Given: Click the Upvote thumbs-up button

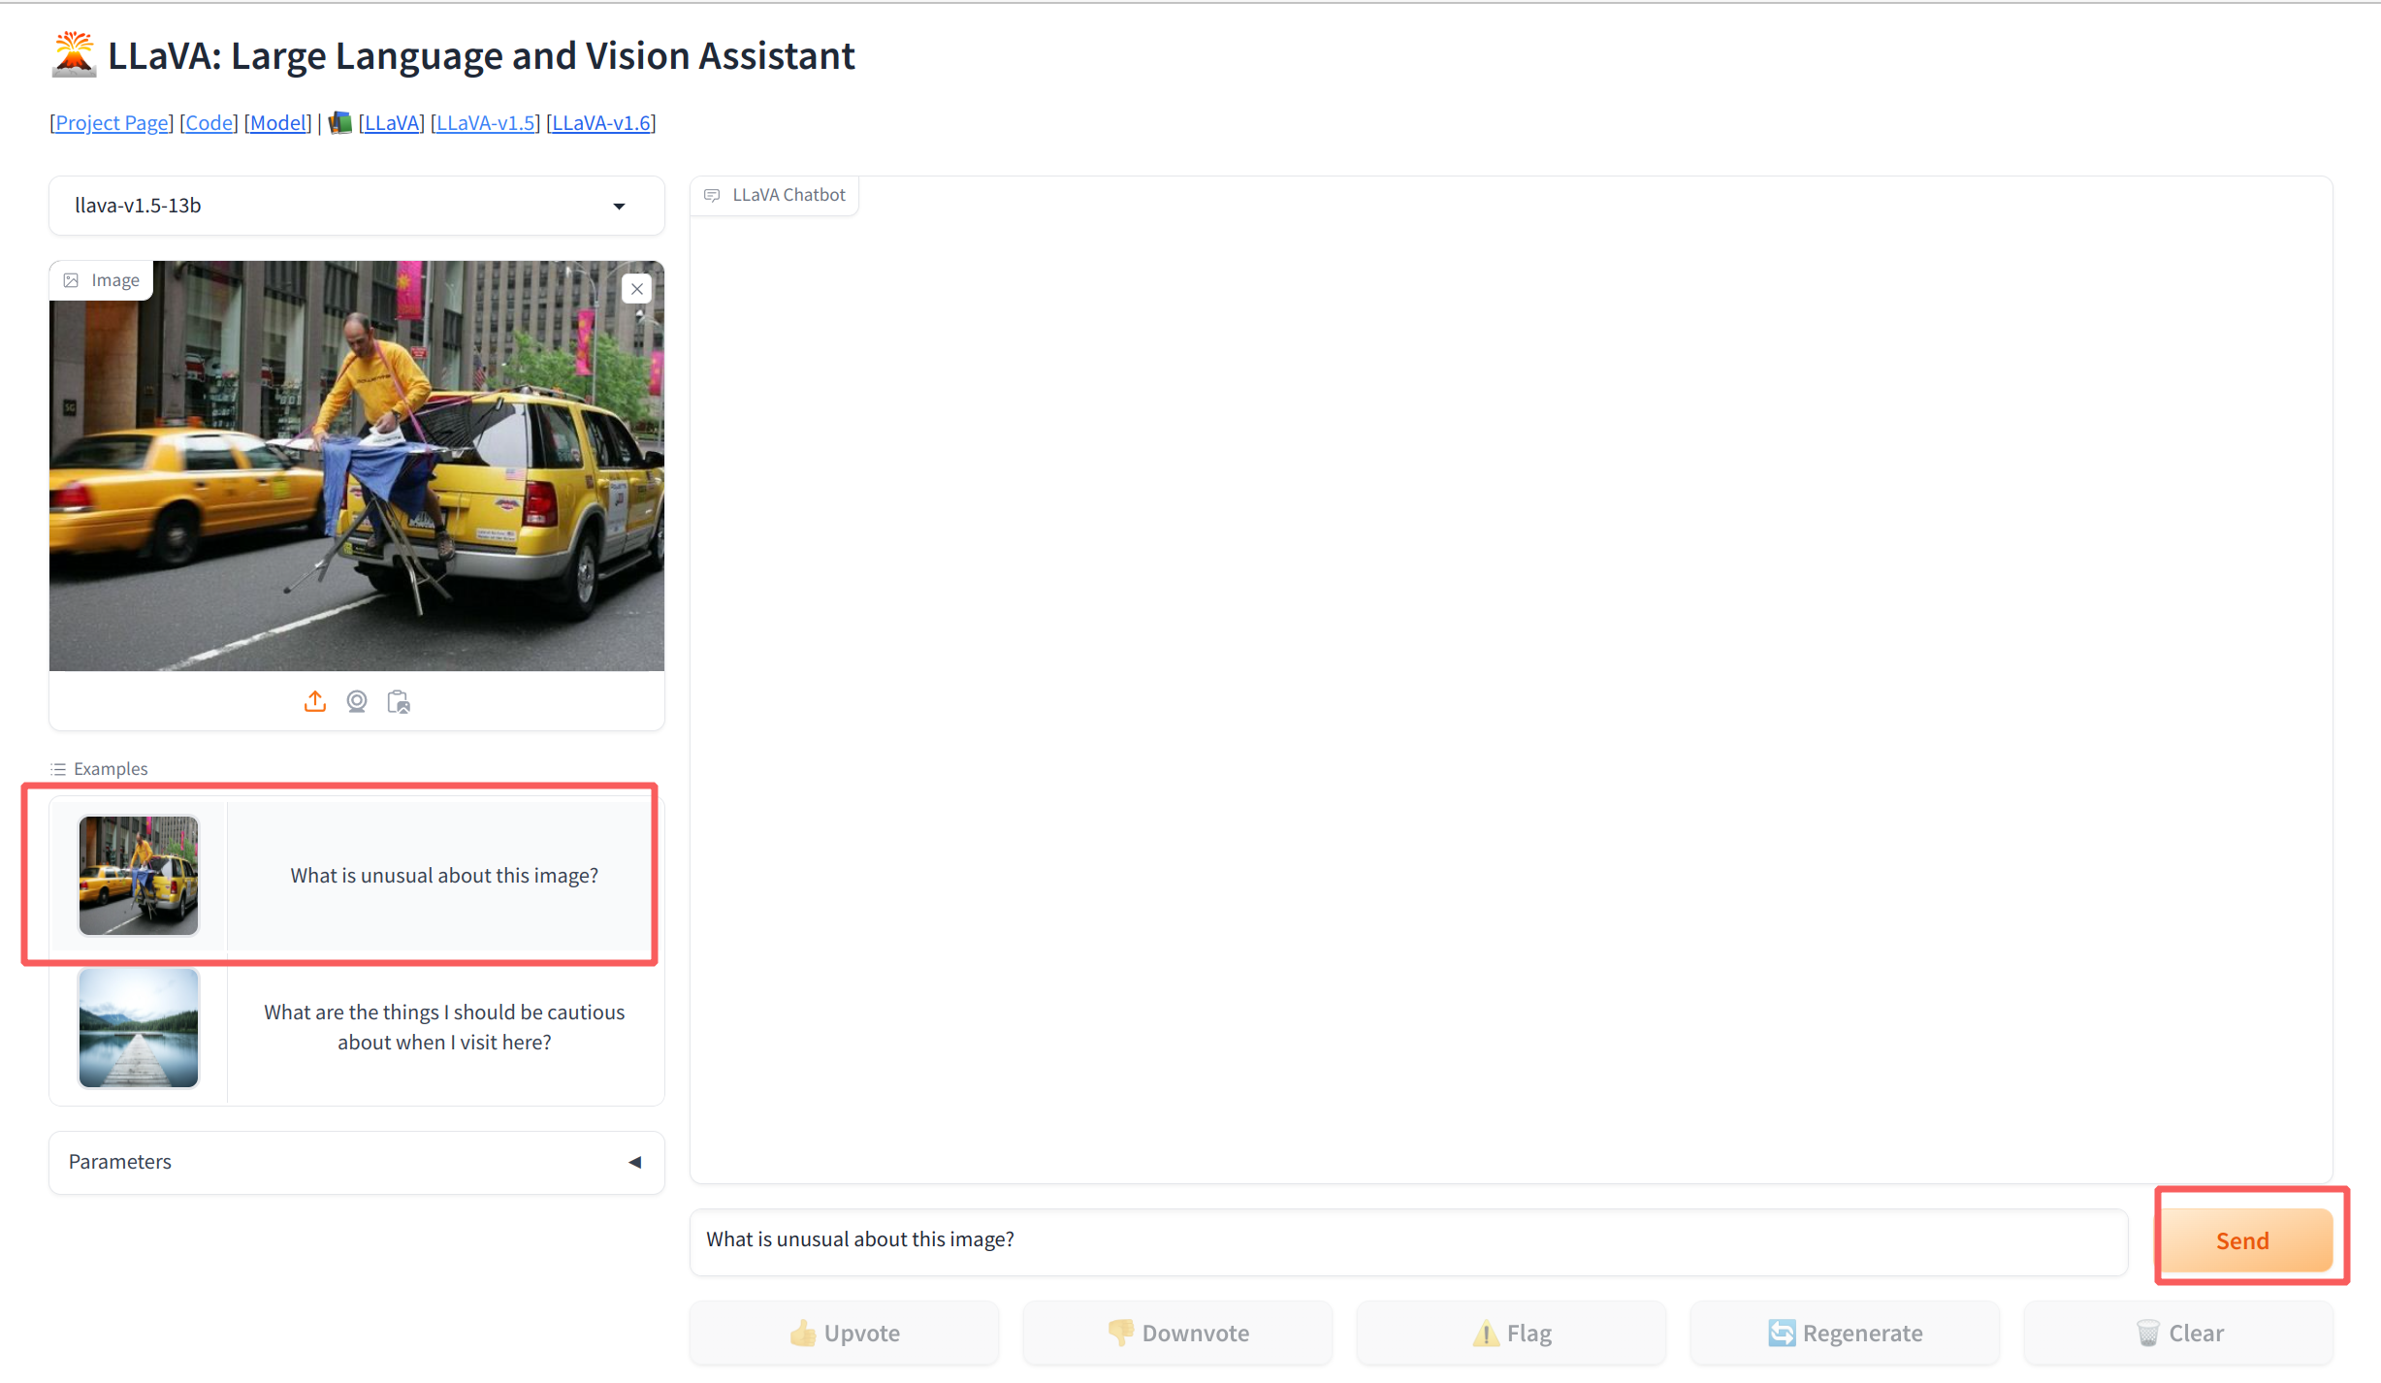Looking at the screenshot, I should click(844, 1333).
